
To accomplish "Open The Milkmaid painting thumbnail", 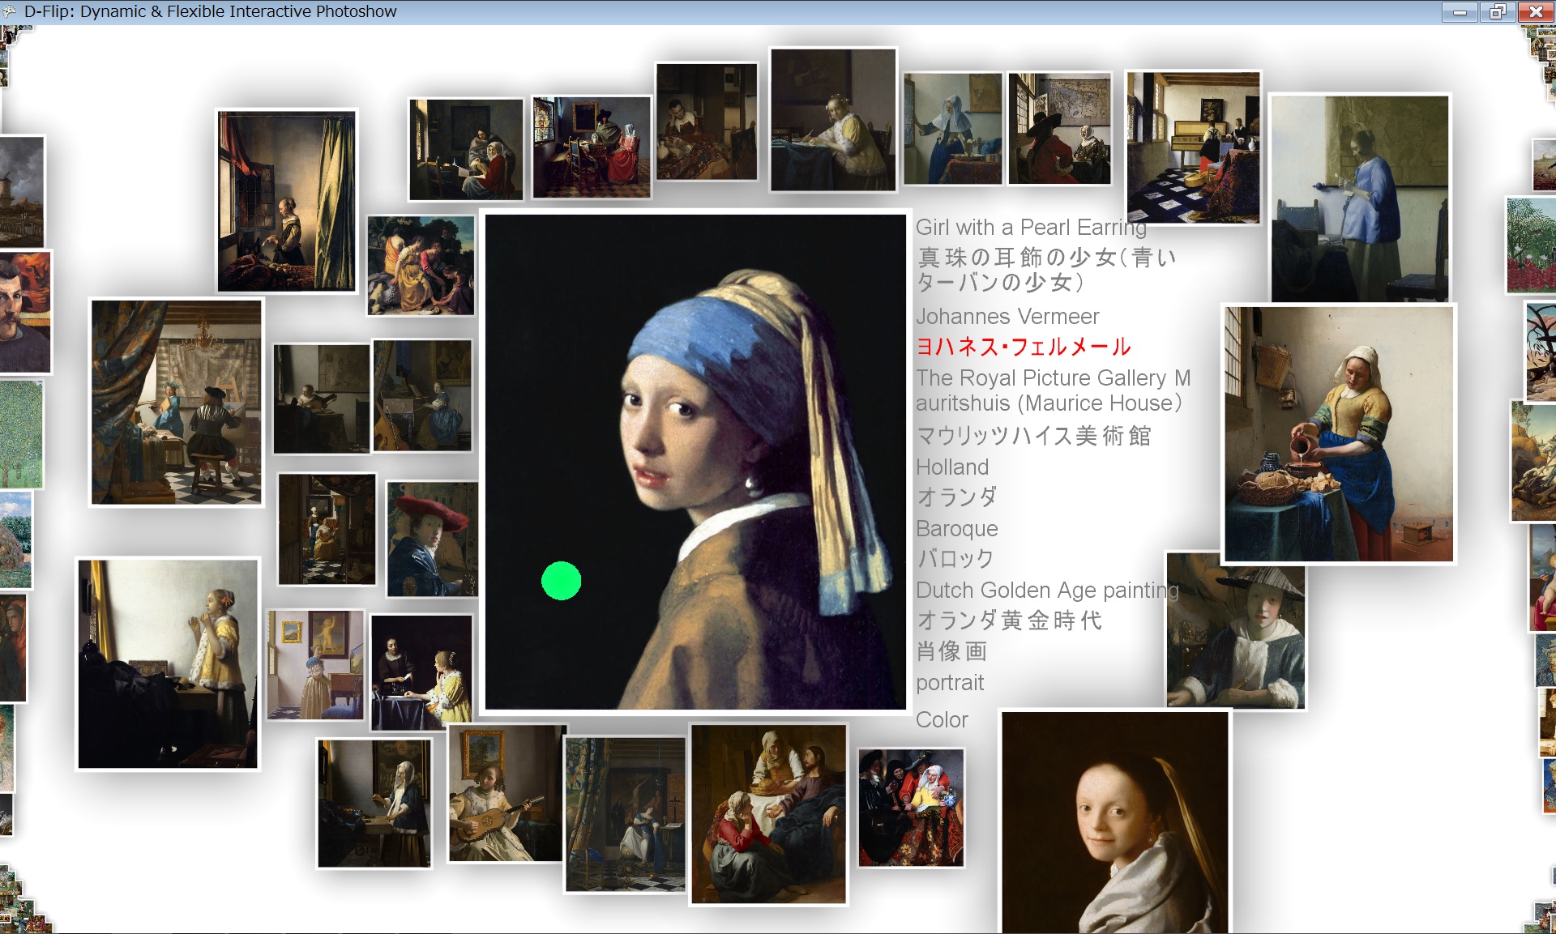I will click(1339, 434).
